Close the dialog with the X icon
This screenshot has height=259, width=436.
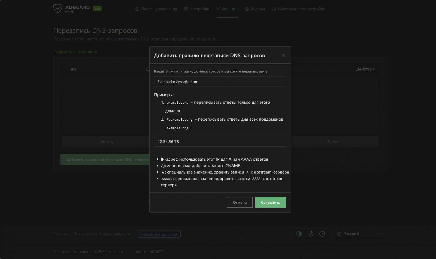click(x=283, y=55)
